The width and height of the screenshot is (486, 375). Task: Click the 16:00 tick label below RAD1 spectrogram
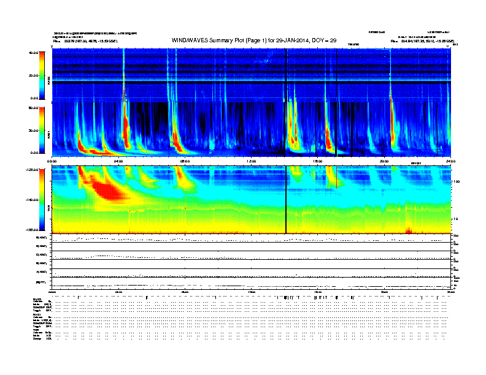tap(318, 161)
